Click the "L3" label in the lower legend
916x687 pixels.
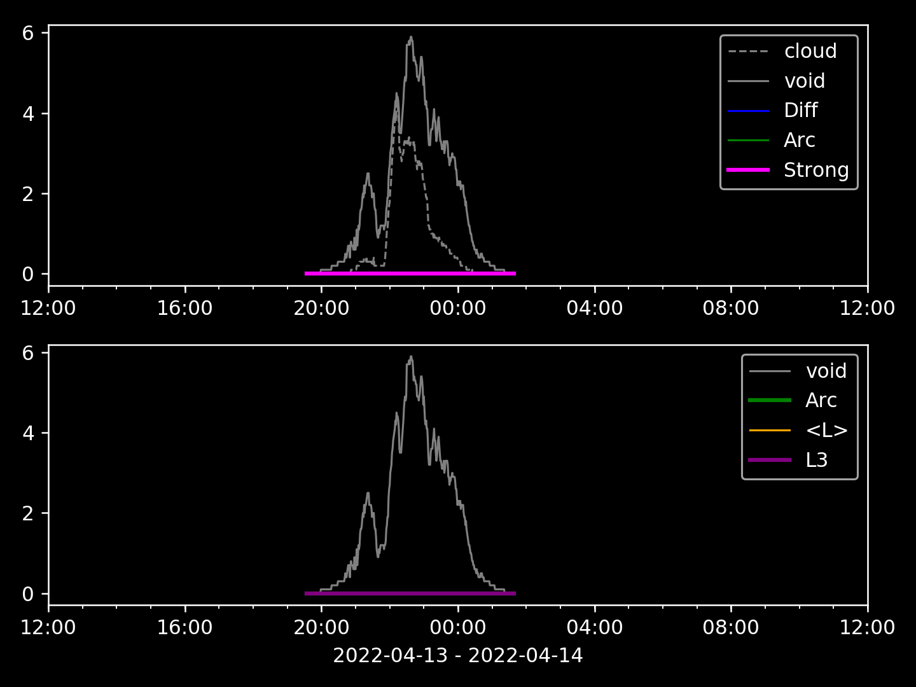(x=816, y=460)
